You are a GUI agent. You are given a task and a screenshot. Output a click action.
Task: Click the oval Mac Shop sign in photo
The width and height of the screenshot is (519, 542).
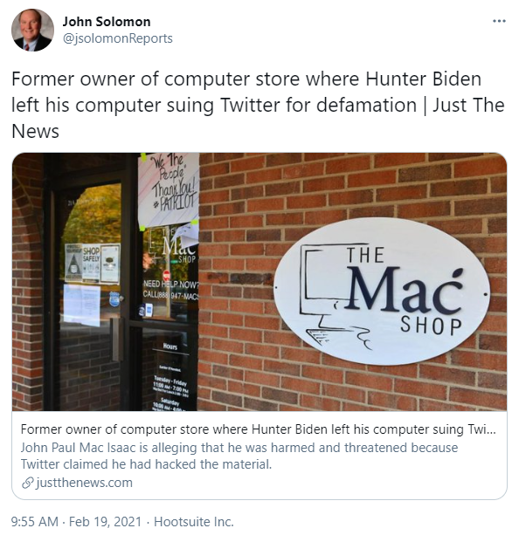point(382,291)
